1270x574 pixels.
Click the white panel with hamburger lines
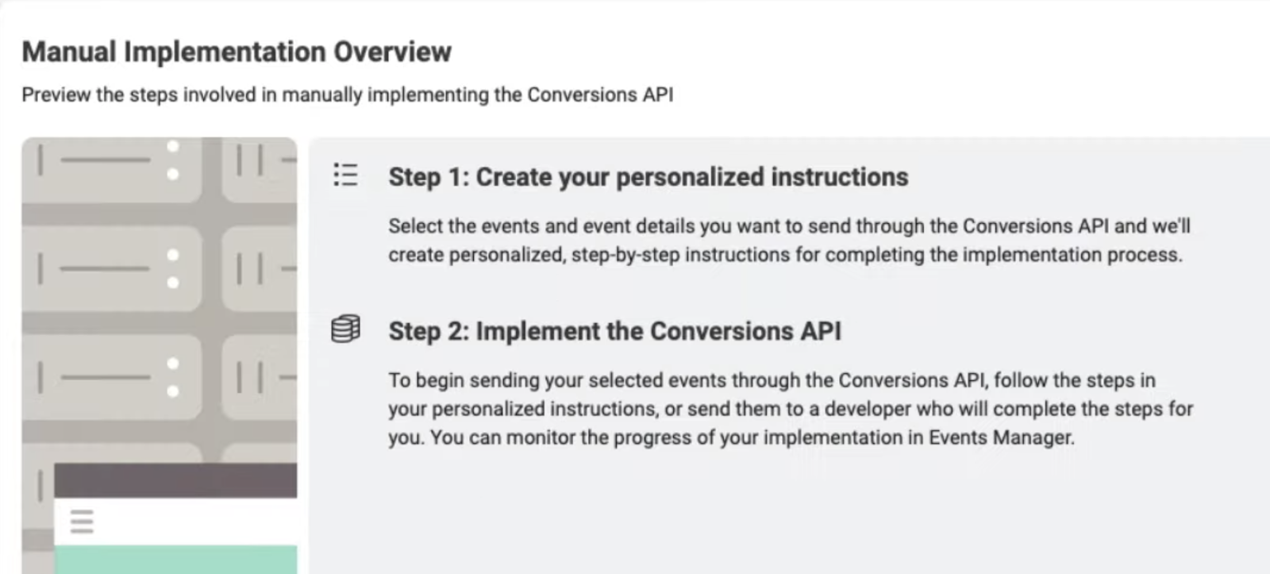[x=175, y=522]
